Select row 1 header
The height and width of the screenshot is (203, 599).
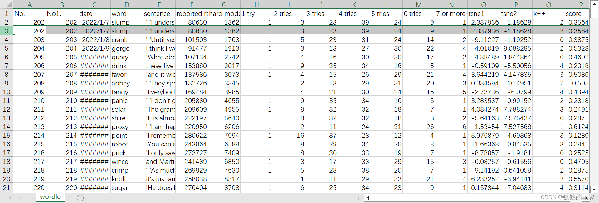7,13
